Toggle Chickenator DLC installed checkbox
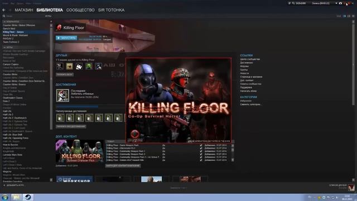Viewport: 357px width, 201px height. click(x=201, y=148)
